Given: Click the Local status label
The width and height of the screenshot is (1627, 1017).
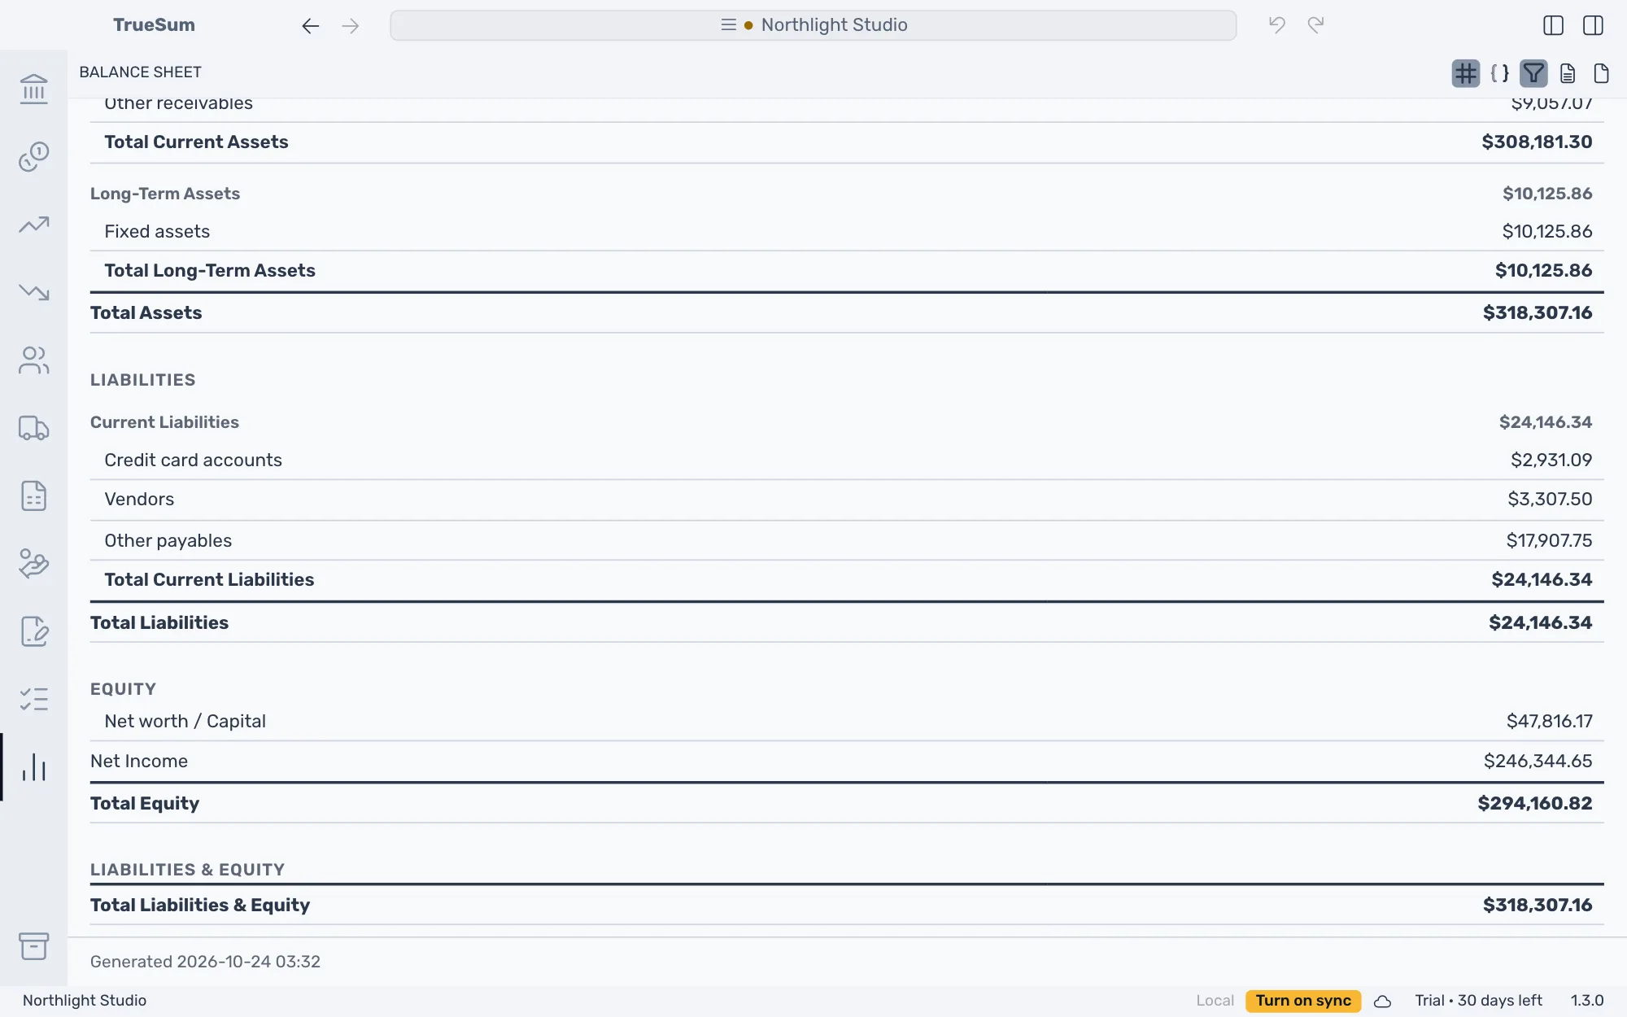Looking at the screenshot, I should click(1215, 1001).
